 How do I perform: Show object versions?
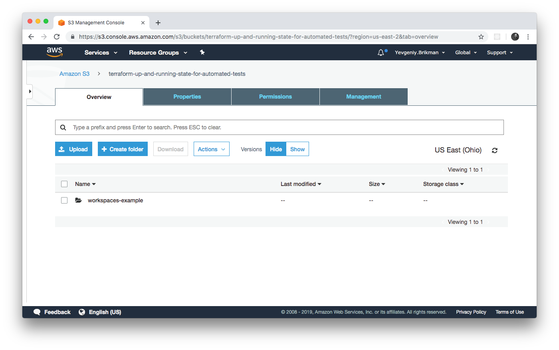297,148
